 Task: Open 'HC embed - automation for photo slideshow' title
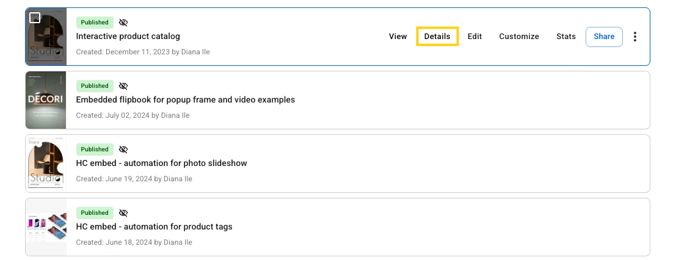coord(161,163)
